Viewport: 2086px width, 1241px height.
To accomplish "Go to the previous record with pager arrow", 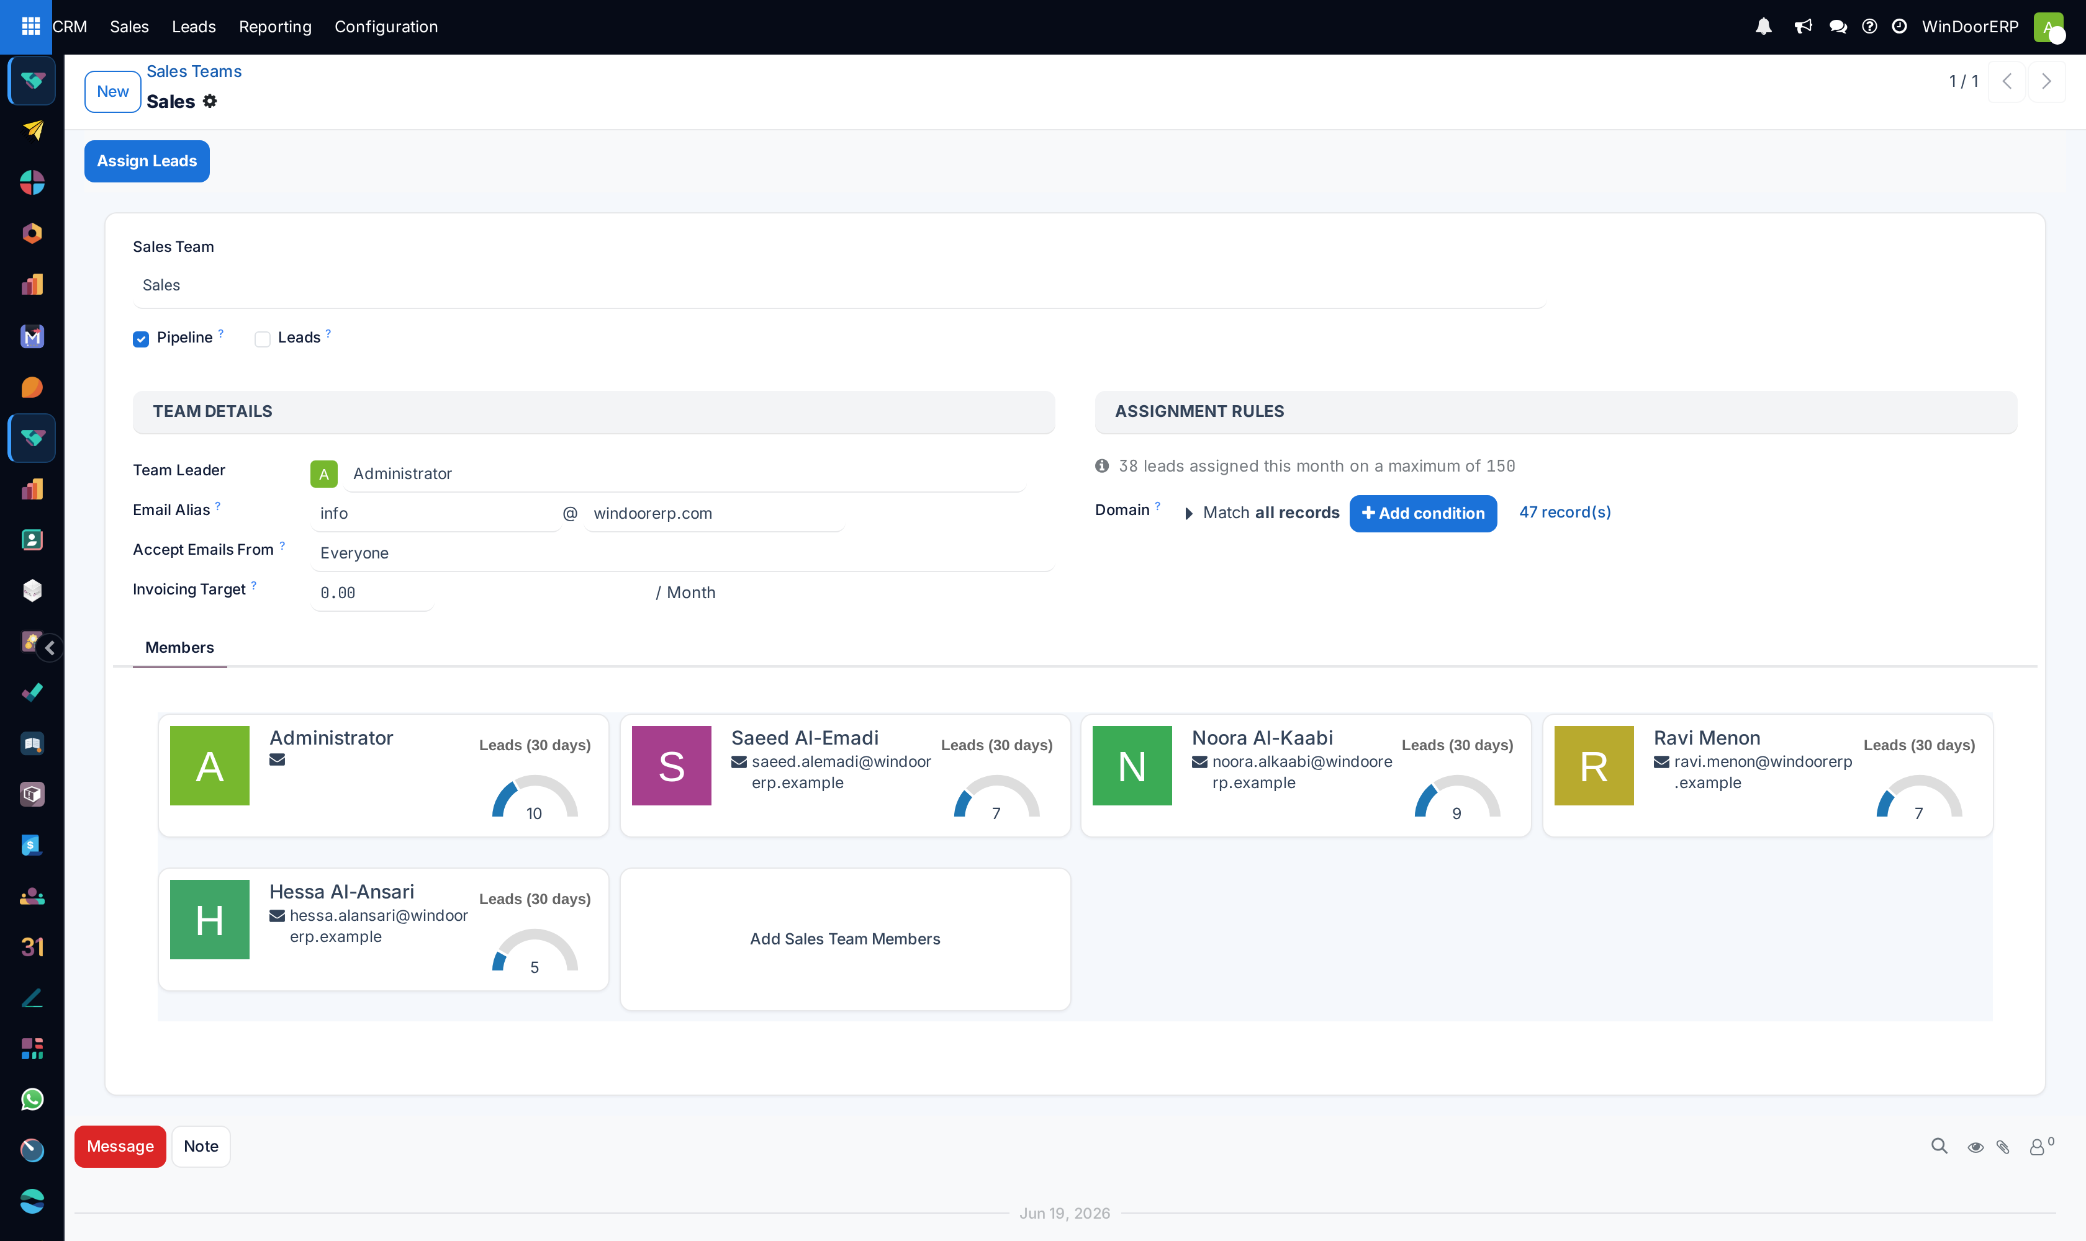I will (2007, 81).
